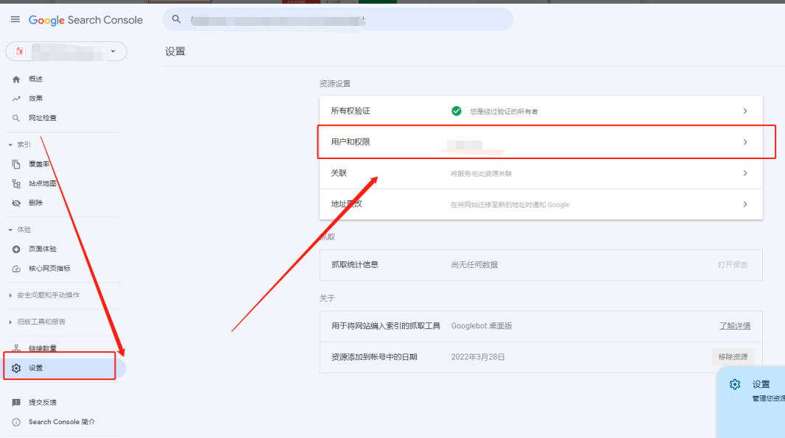The image size is (785, 438).
Task: Click the URL inspection search field
Action: point(339,20)
